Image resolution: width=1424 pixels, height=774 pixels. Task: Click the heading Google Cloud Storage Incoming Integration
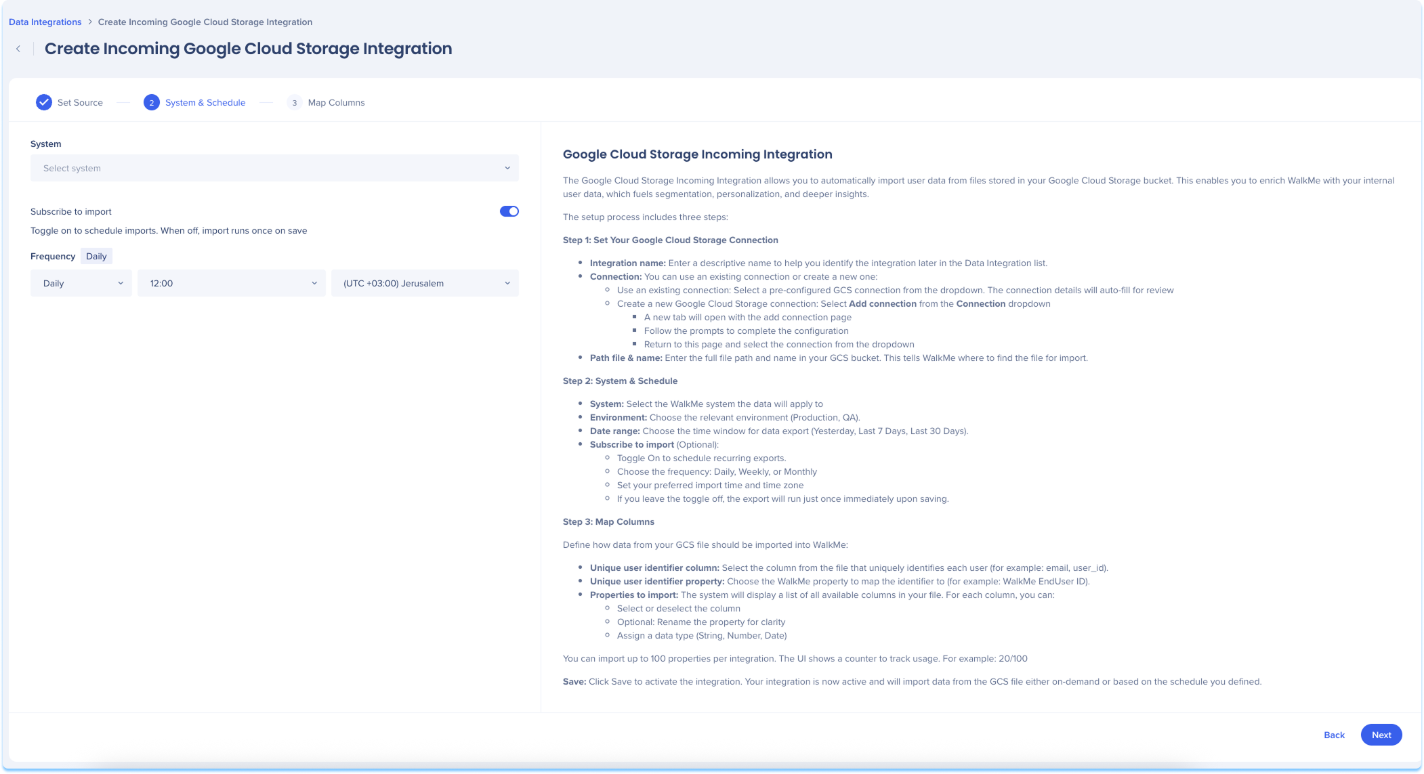(x=698, y=154)
